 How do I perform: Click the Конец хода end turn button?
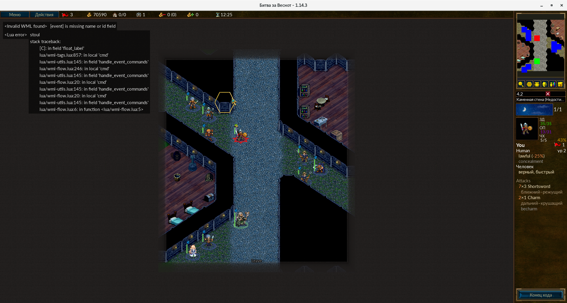[x=540, y=295]
